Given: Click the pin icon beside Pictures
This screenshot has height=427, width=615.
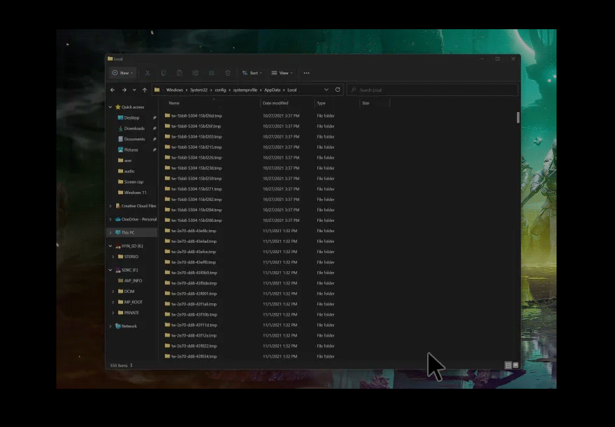Looking at the screenshot, I should 154,150.
